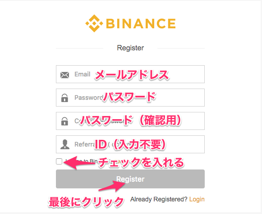262x214 pixels.
Task: Click the パスワード（確認用）annotation label
Action: (131, 120)
